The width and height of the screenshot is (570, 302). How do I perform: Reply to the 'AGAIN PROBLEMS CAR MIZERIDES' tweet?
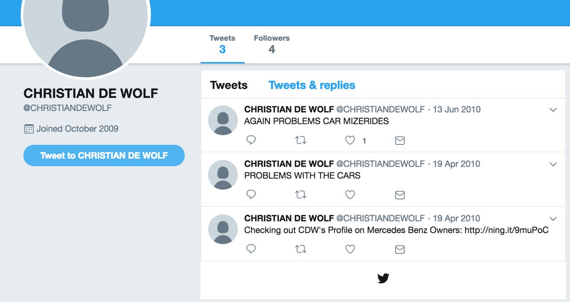(251, 140)
